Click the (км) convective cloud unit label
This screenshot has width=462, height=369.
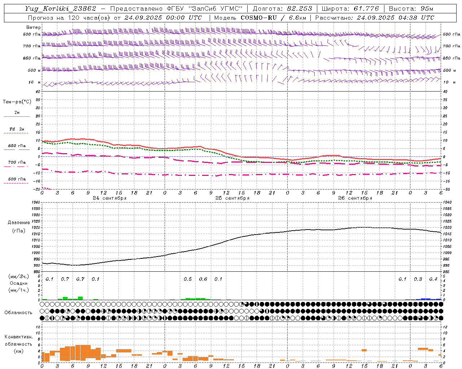[x=18, y=351]
